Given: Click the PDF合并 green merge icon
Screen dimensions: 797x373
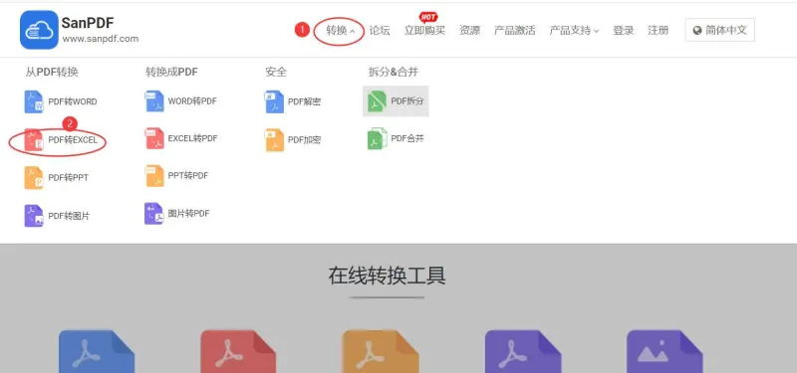Looking at the screenshot, I should (377, 138).
